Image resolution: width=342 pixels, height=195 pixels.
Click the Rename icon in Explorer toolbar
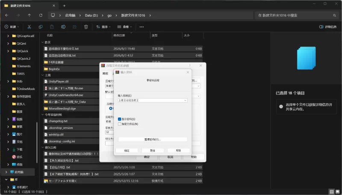click(x=63, y=27)
